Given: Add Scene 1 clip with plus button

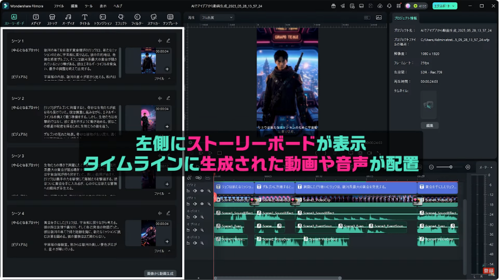Looking at the screenshot, I should click(167, 69).
